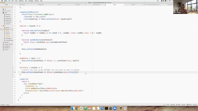Open yarn.lock in the tree view
The image size is (198, 111).
[6, 50]
